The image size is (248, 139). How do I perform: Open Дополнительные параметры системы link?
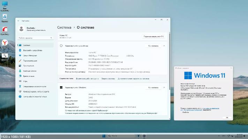(x=134, y=79)
